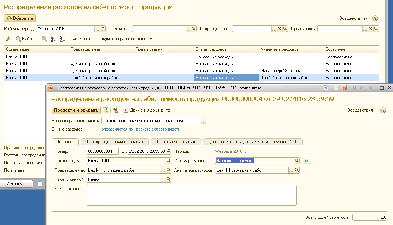Screen dimensions: 393x225
Task: Click the Обновить refresh button
Action: pyautogui.click(x=20, y=18)
